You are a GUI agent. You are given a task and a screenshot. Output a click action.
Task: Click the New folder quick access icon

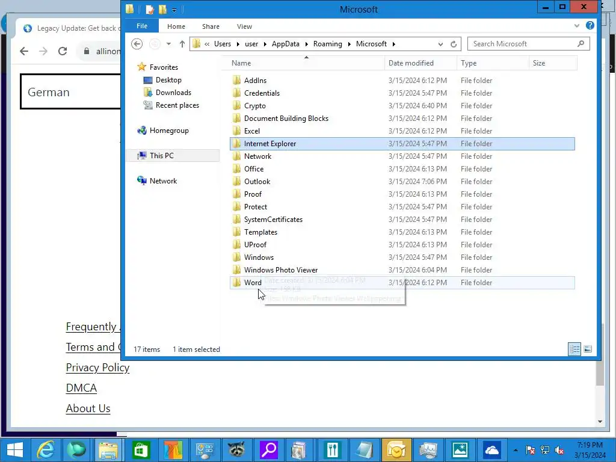point(162,10)
